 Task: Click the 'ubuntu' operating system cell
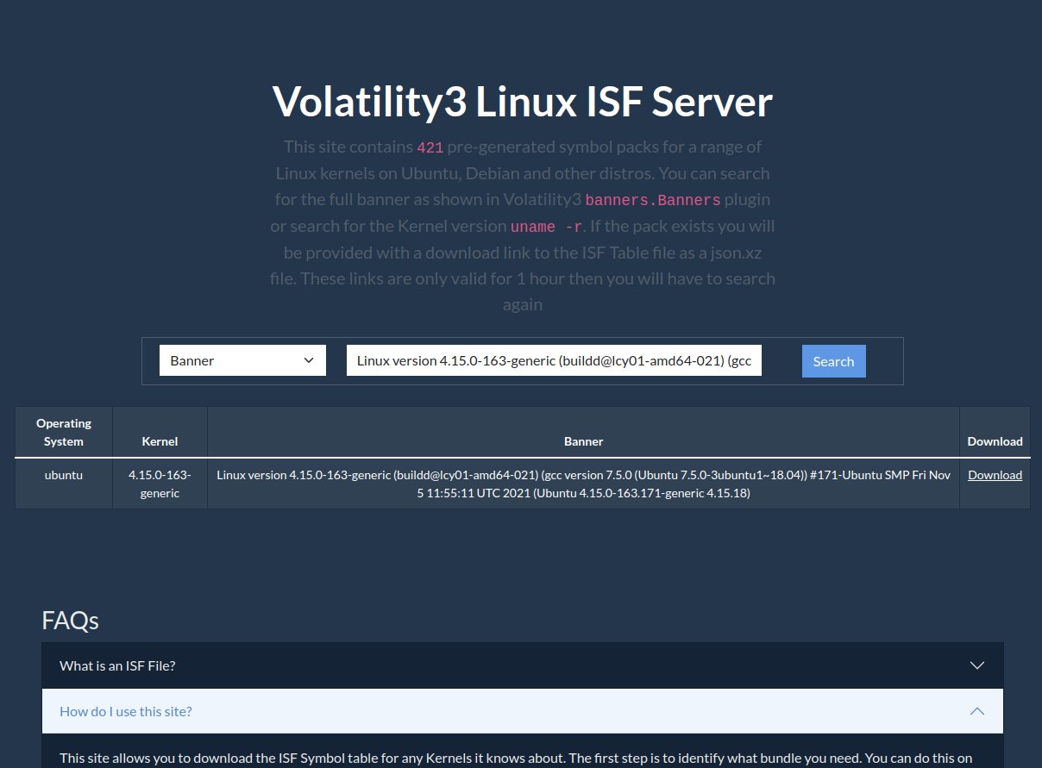tap(64, 484)
